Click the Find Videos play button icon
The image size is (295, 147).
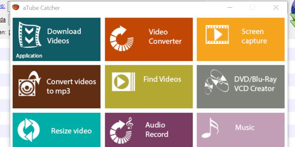tap(123, 82)
